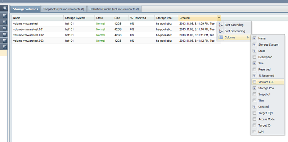Viewport: 288px width, 142px height.
Task: Enable the Target ID column checkbox
Action: [x=255, y=125]
